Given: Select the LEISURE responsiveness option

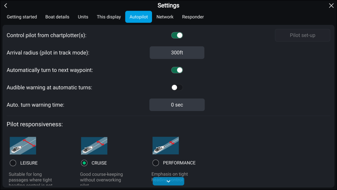Looking at the screenshot, I should click(13, 163).
